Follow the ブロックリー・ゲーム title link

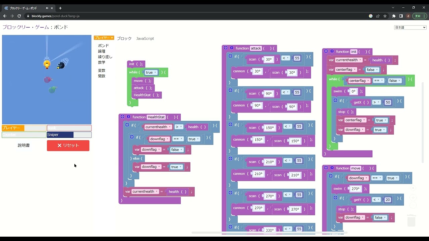(x=26, y=27)
